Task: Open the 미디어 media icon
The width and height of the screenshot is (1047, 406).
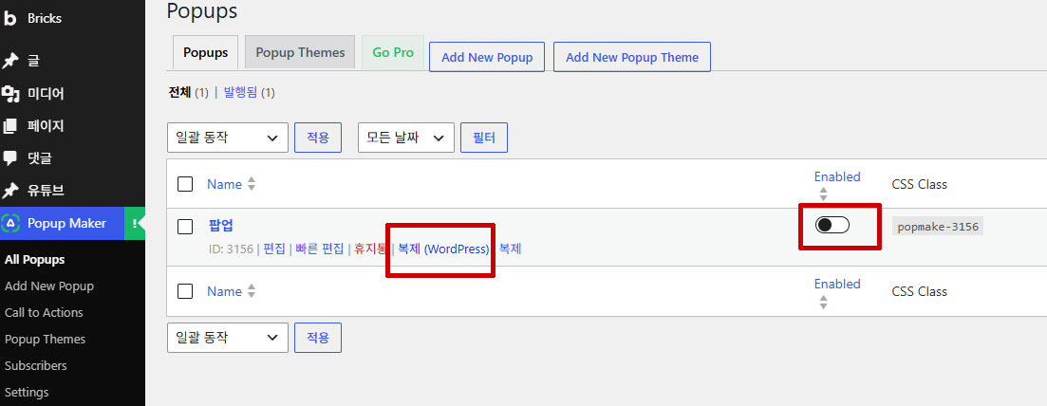Action: click(x=10, y=94)
